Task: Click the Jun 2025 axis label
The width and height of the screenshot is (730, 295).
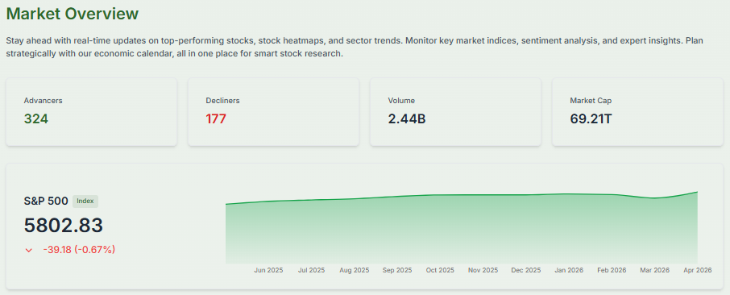Action: click(x=268, y=270)
